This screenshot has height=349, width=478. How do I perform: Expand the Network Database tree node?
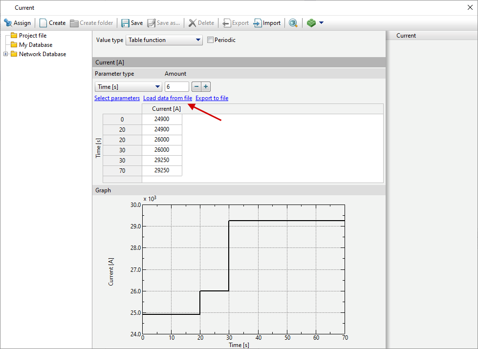6,54
